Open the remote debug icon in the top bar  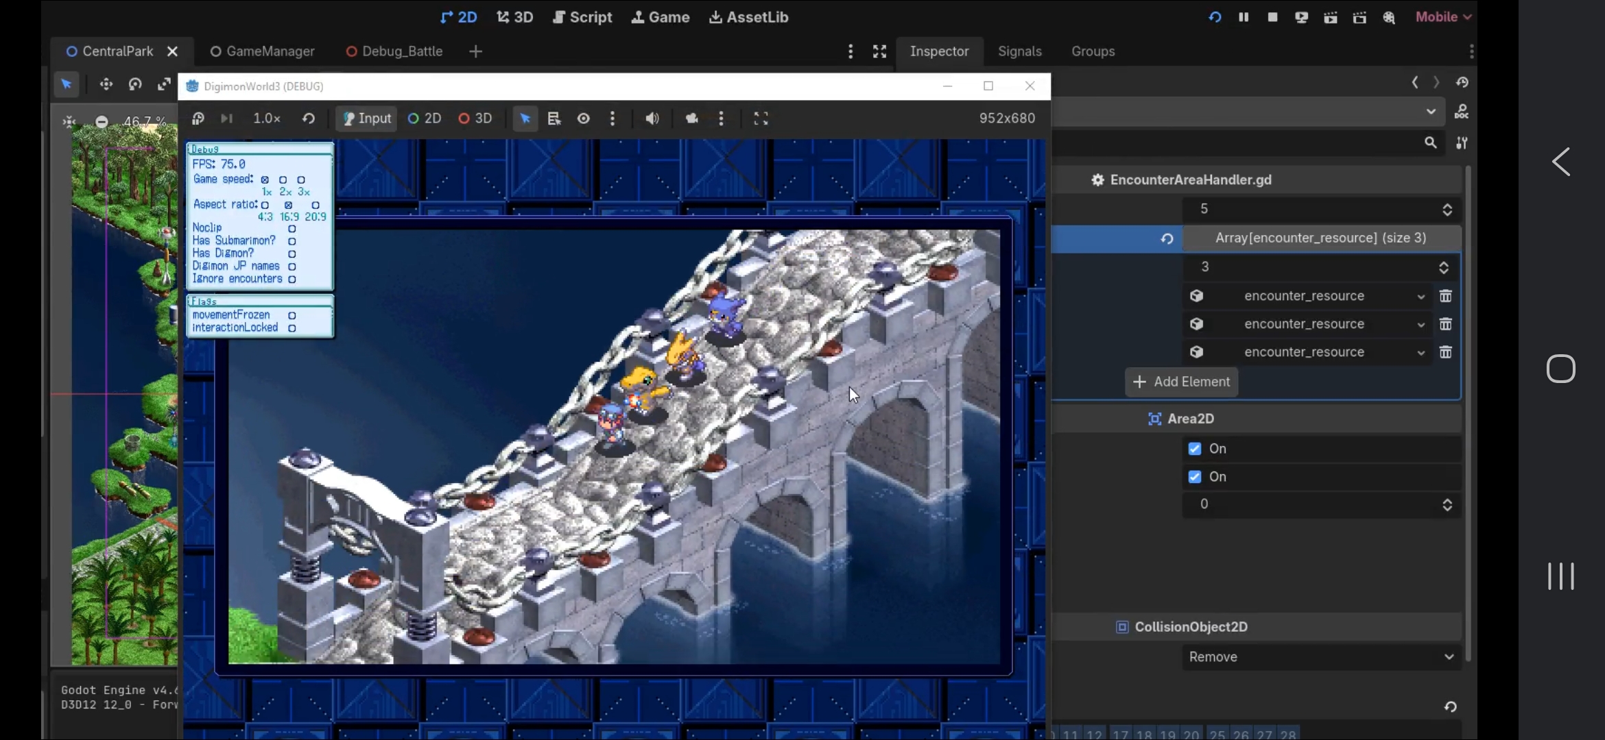(x=1301, y=17)
